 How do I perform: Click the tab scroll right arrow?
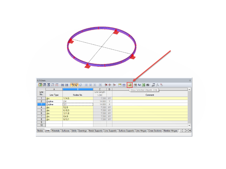187,131
